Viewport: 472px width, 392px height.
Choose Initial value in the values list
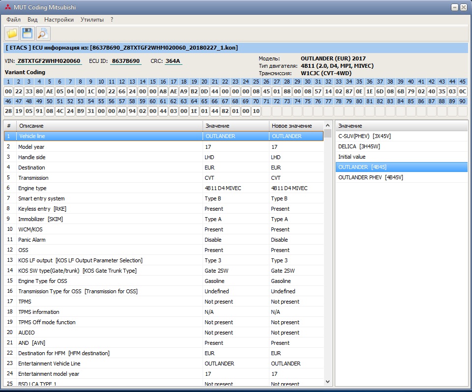(402, 157)
